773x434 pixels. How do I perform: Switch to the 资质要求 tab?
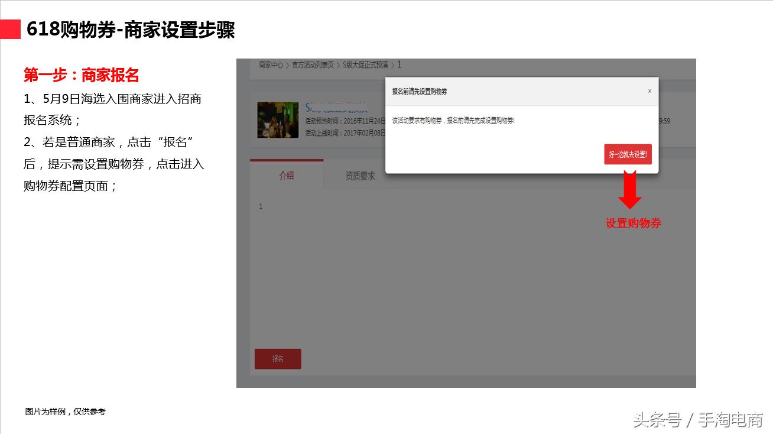pos(360,175)
